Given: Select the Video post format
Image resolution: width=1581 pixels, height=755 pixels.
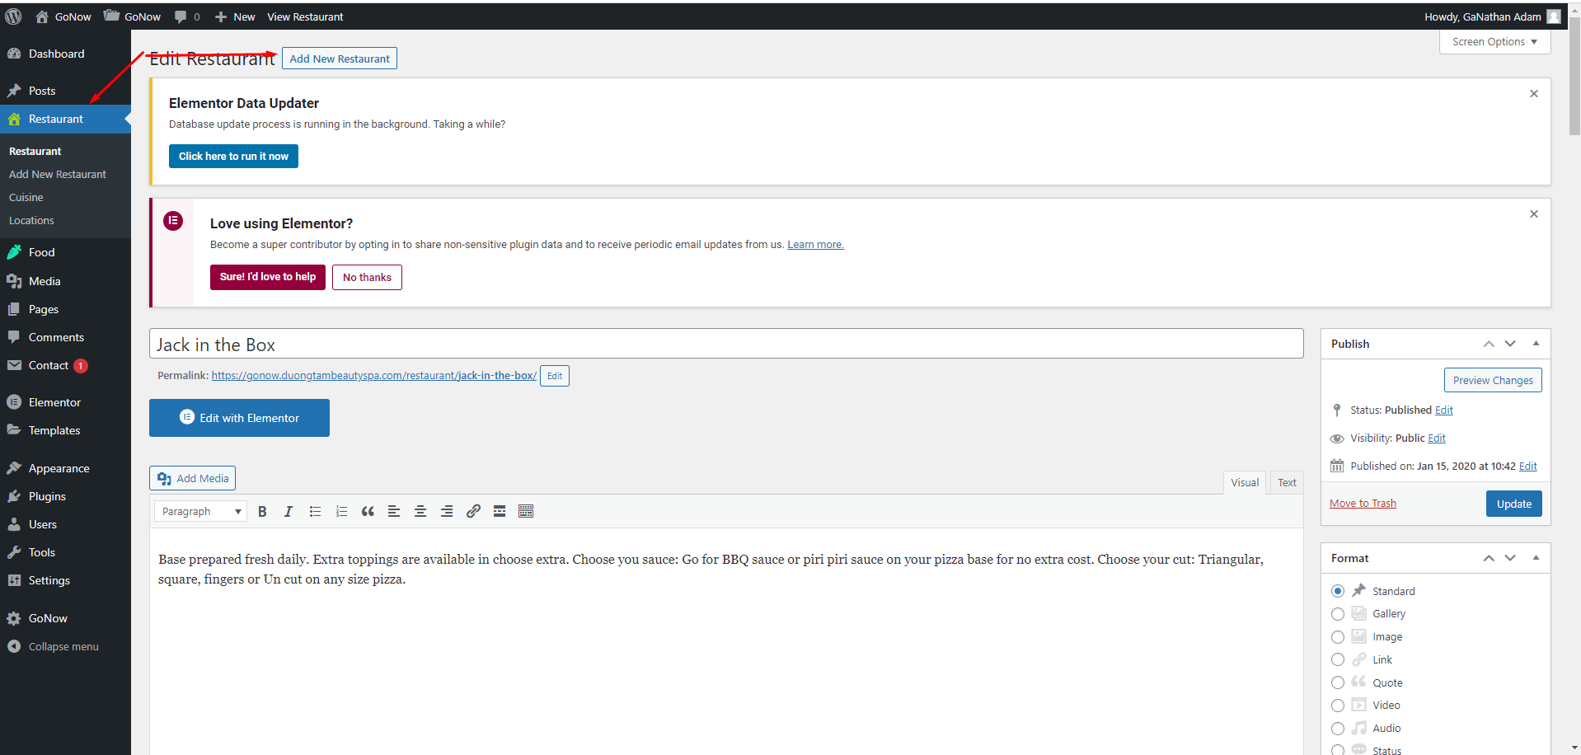Looking at the screenshot, I should point(1338,706).
